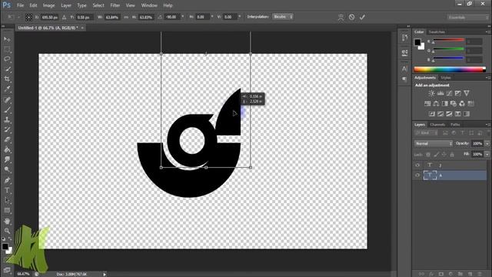
Task: Open the Fill slider dropdown arrow
Action: 487,154
